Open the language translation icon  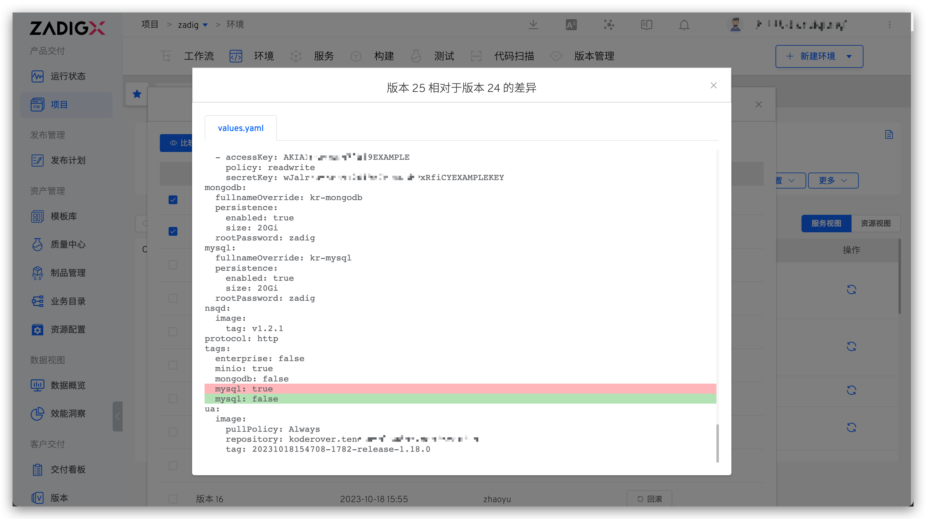pyautogui.click(x=571, y=25)
